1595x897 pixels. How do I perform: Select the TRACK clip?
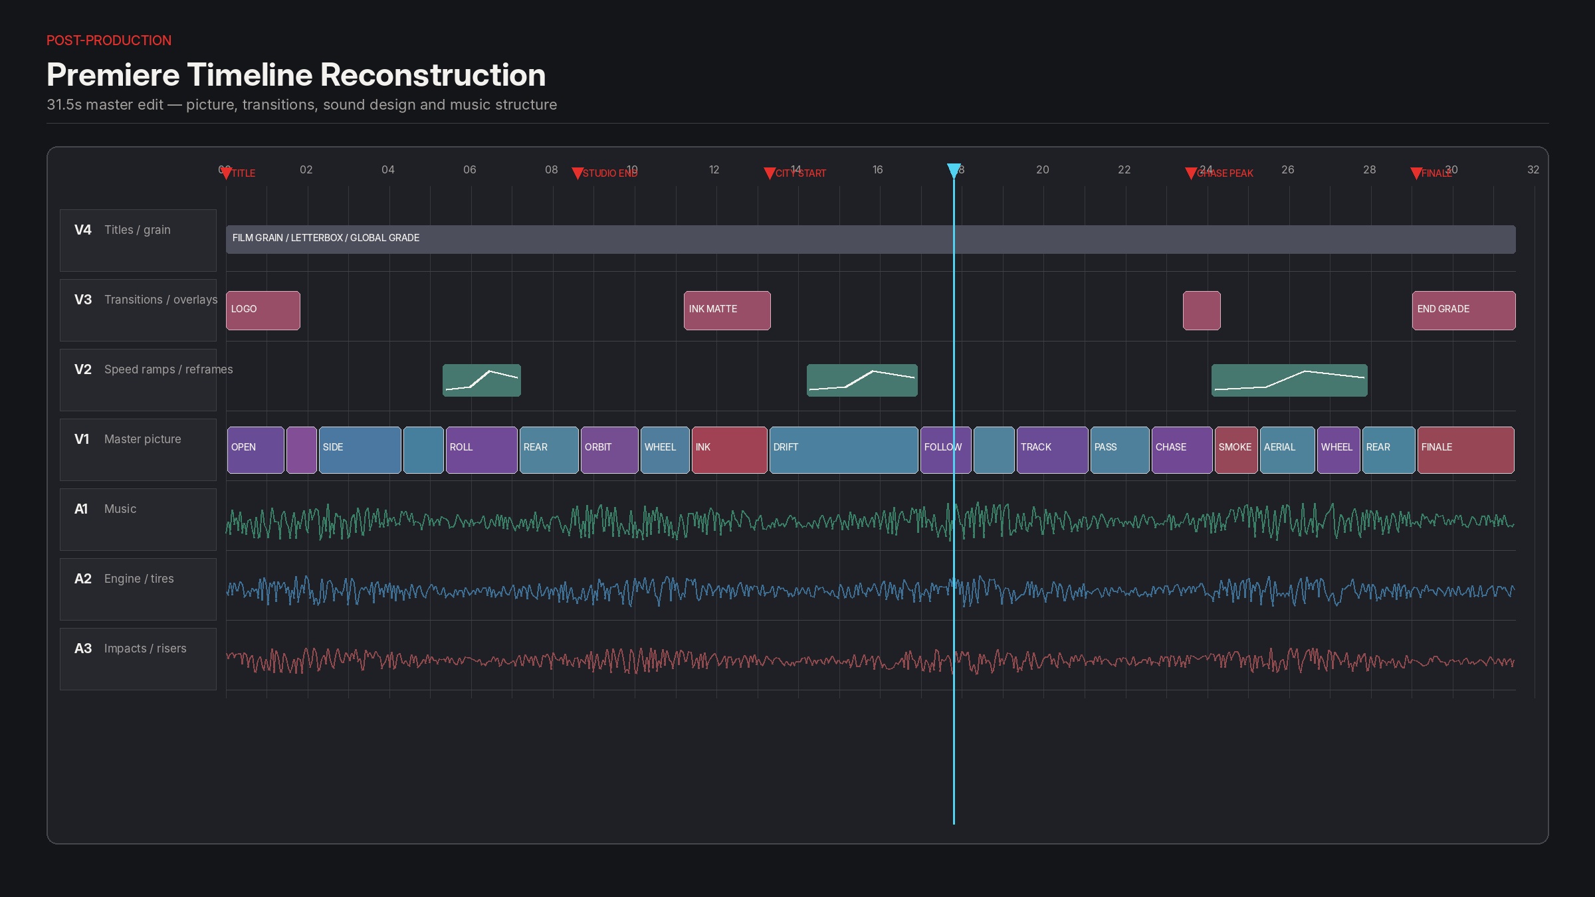(1053, 450)
